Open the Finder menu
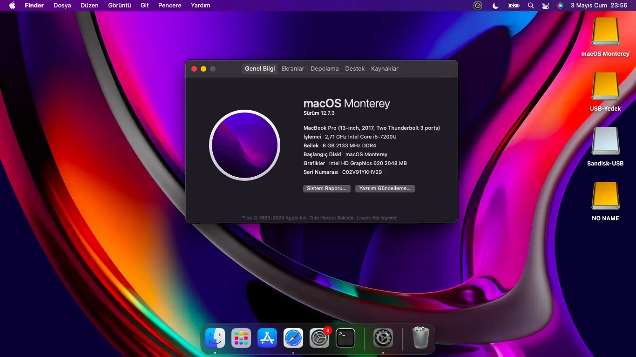 pyautogui.click(x=34, y=6)
